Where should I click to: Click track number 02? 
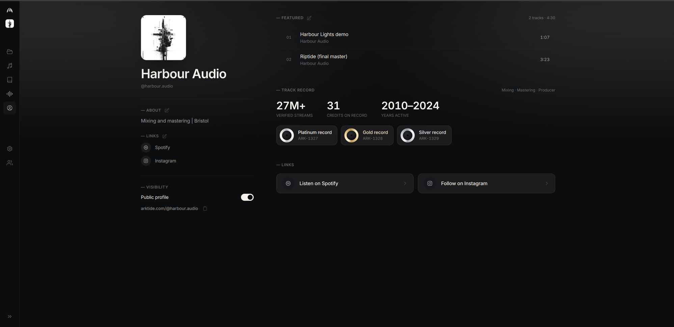[289, 60]
